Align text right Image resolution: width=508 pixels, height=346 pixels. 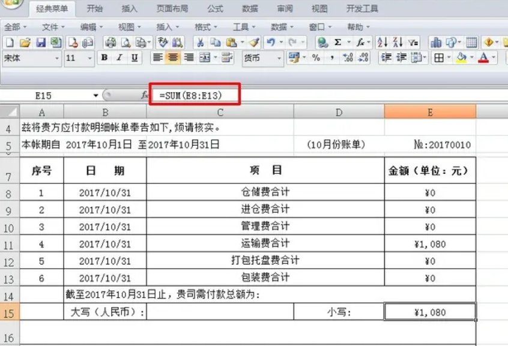[189, 58]
